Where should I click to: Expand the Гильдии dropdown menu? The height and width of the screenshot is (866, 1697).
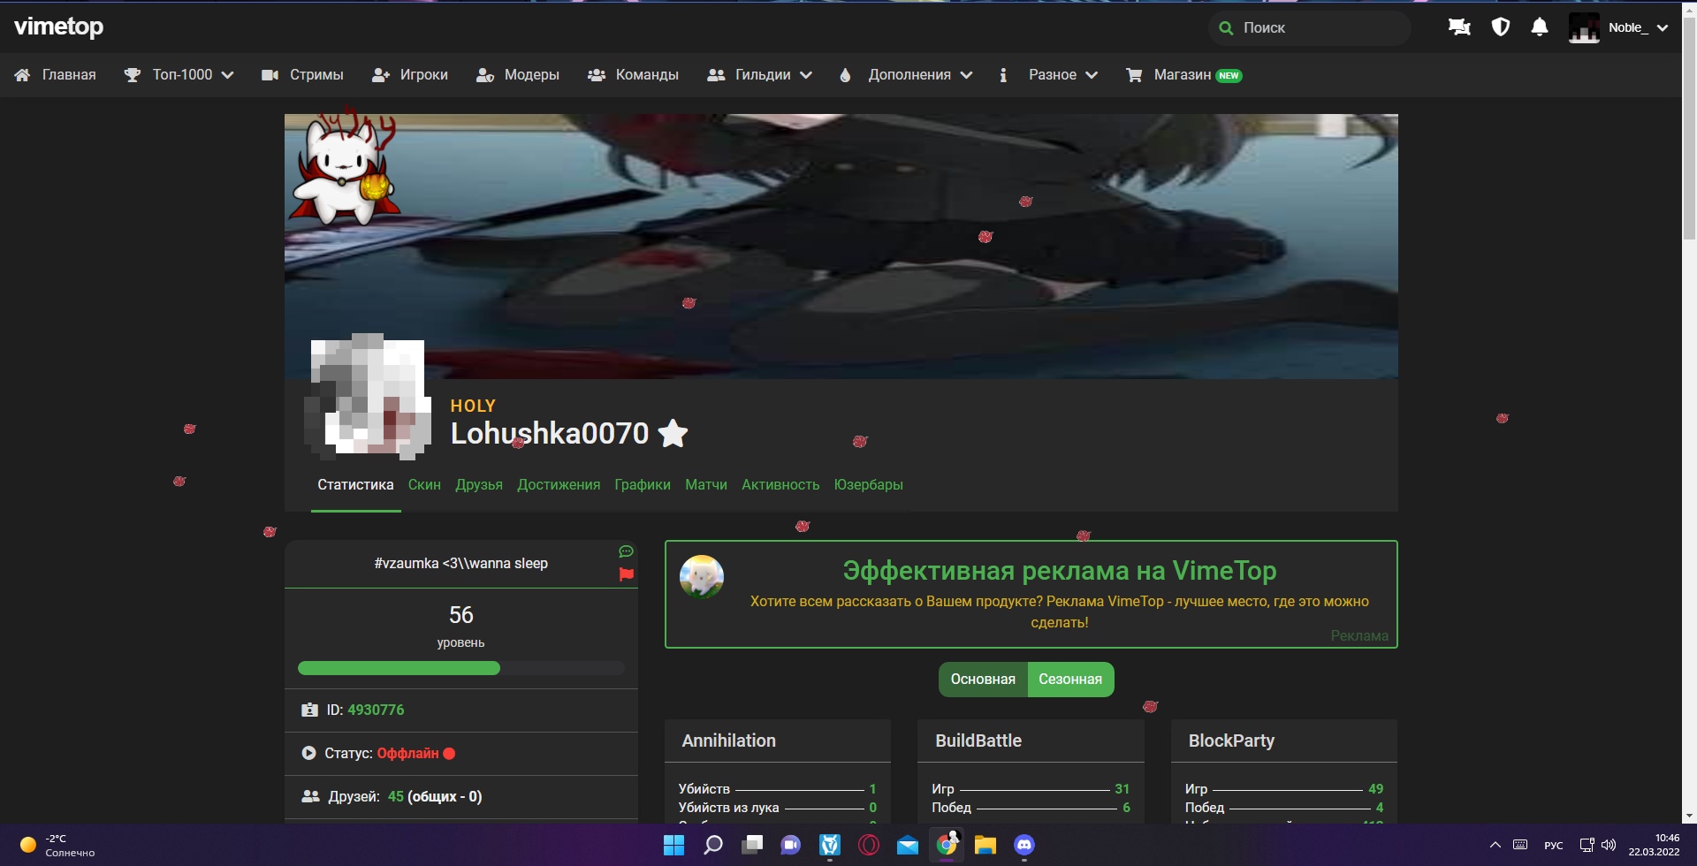coord(760,75)
